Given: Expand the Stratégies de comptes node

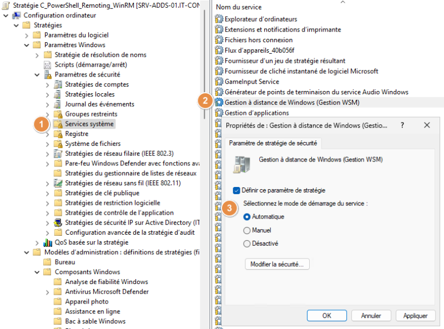Looking at the screenshot, I should (47, 85).
